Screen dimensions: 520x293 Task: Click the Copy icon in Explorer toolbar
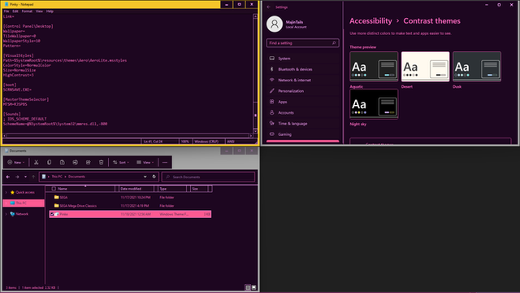49,163
